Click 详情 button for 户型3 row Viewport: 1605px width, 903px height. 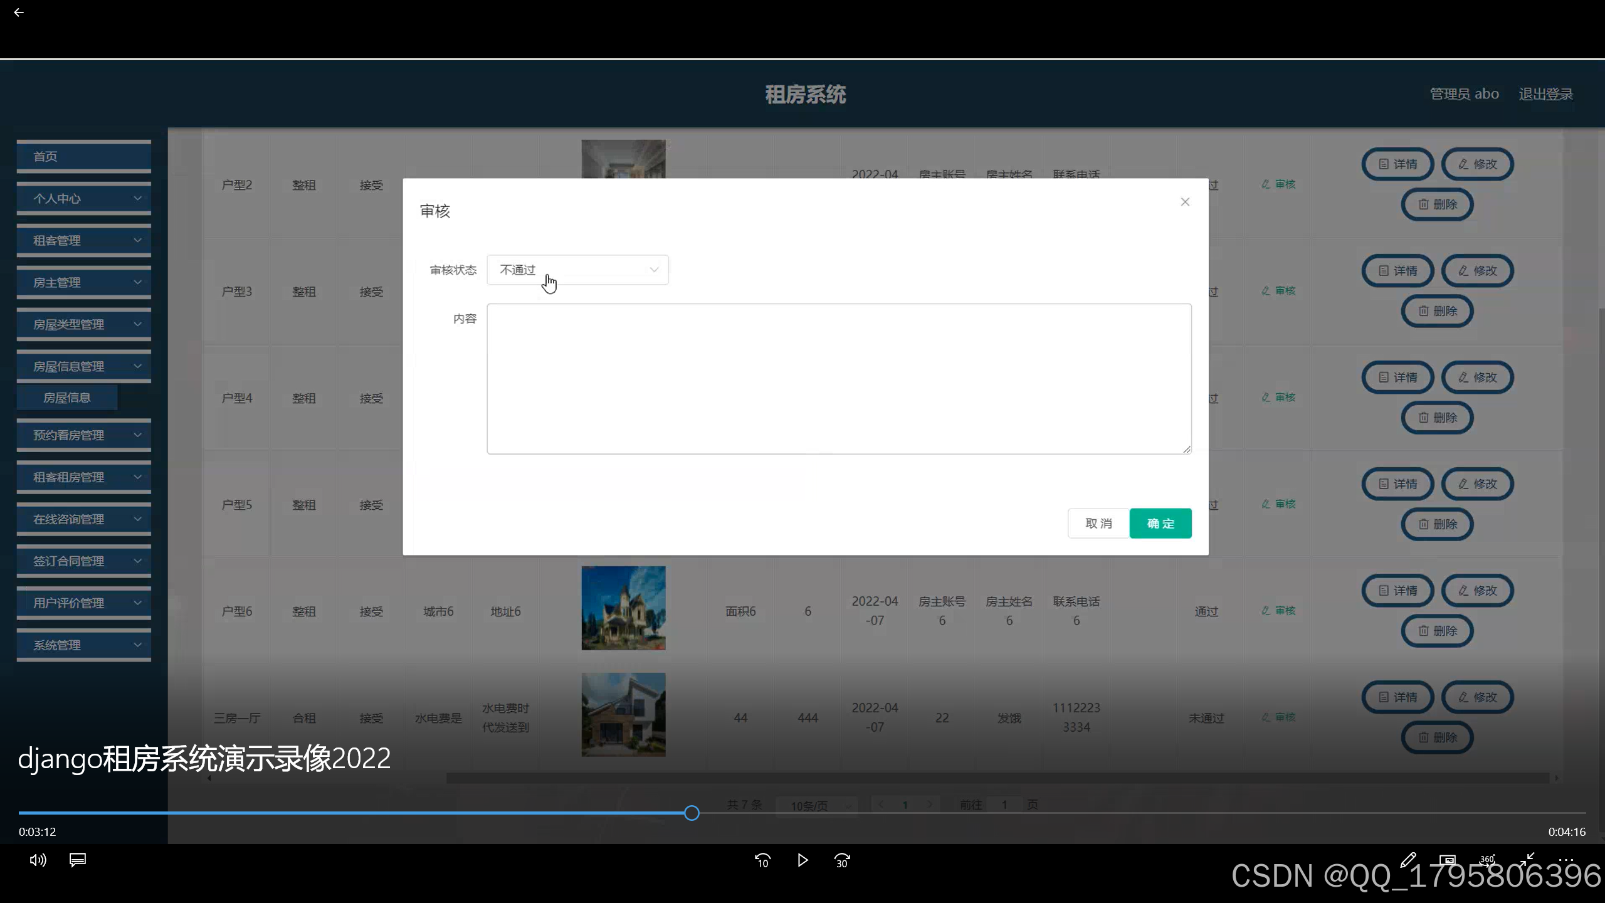click(1398, 271)
